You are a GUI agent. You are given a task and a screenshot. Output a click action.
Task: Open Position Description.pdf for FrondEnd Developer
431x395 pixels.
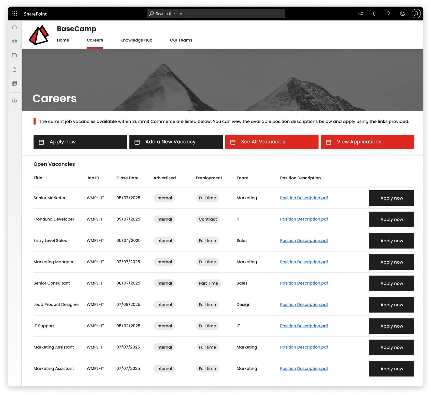point(304,219)
